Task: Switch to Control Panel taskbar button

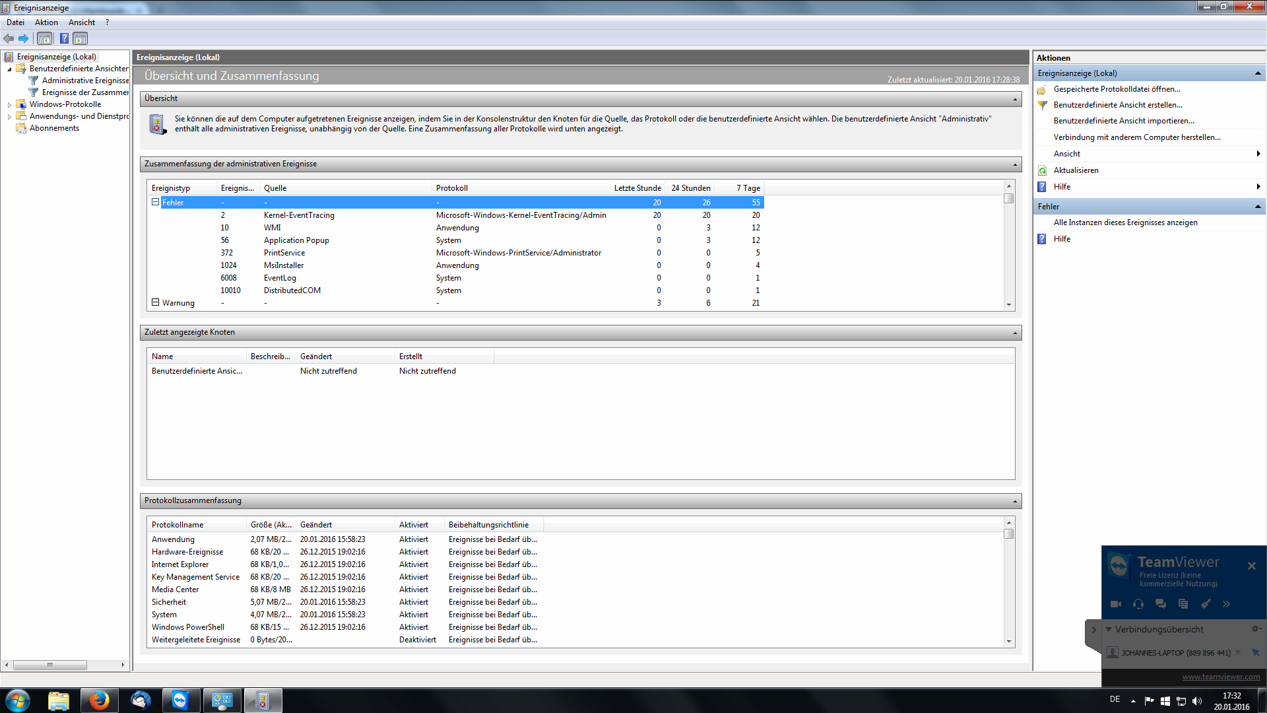Action: pos(222,700)
